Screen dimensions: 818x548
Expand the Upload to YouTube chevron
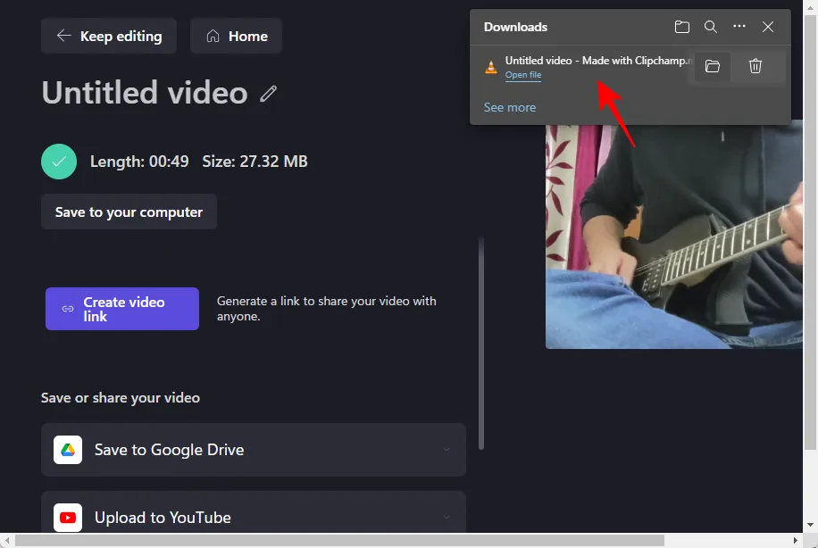pos(447,518)
